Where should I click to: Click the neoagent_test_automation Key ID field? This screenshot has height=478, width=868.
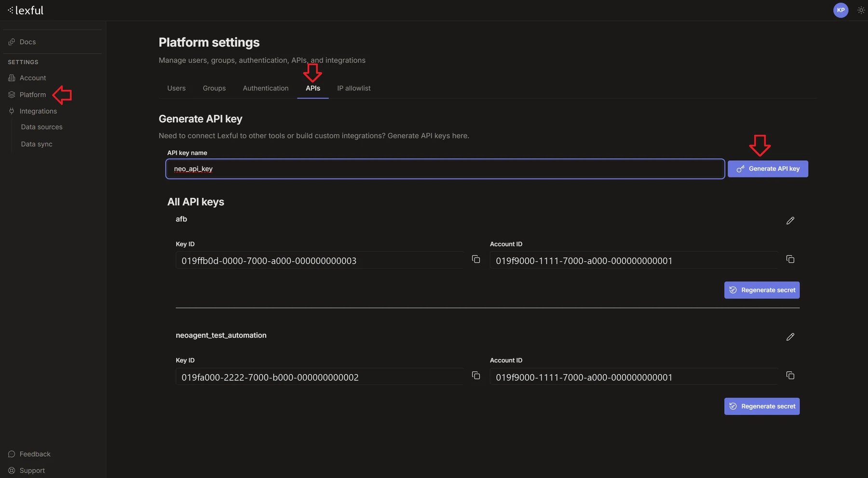coord(320,377)
